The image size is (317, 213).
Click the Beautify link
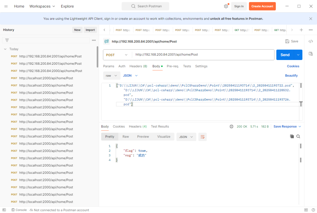click(291, 75)
